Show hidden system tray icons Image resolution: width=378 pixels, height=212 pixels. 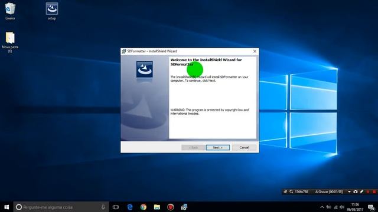[x=322, y=207]
